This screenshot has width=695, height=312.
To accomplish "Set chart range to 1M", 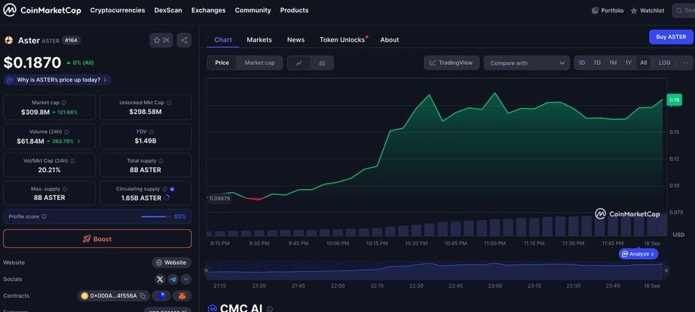I will (x=613, y=63).
